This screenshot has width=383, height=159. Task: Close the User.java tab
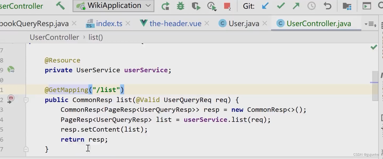pyautogui.click(x=265, y=24)
